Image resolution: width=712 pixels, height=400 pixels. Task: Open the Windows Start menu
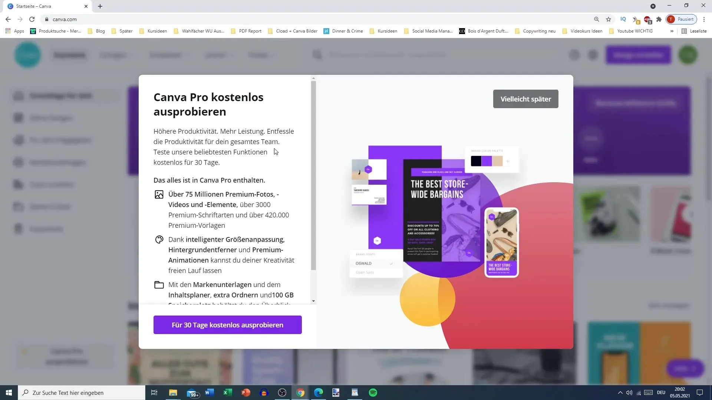click(x=9, y=393)
